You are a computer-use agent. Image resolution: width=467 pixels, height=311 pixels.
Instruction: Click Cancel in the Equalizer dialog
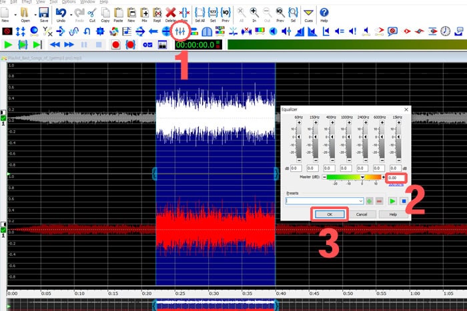(362, 214)
